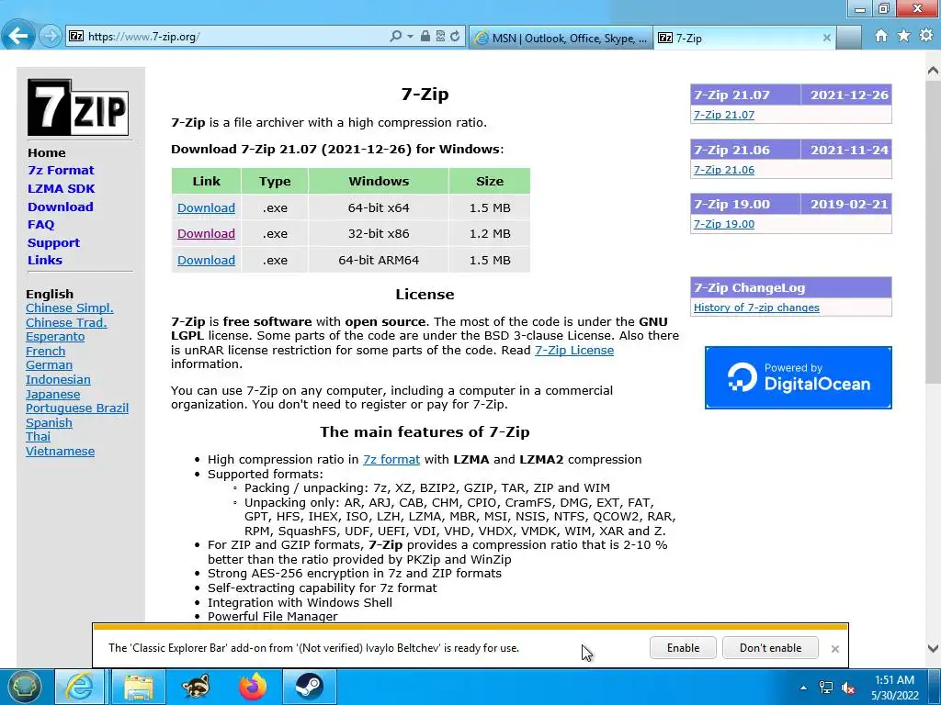Switch language to Thai

(38, 437)
